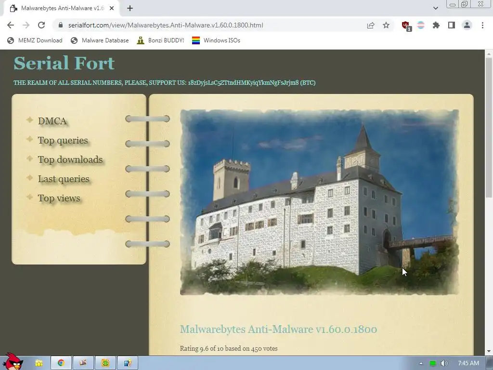The image size is (493, 370).
Task: Open the Windows ISOs bookmark
Action: pos(216,40)
